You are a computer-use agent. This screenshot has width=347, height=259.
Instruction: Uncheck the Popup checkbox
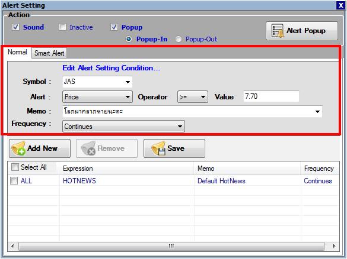pos(114,27)
